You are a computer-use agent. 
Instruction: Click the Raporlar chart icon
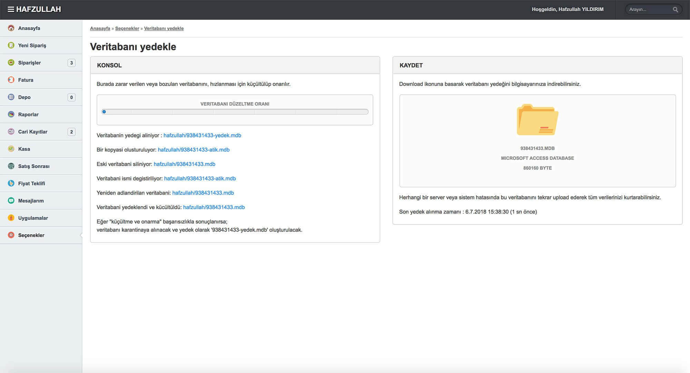pos(11,114)
